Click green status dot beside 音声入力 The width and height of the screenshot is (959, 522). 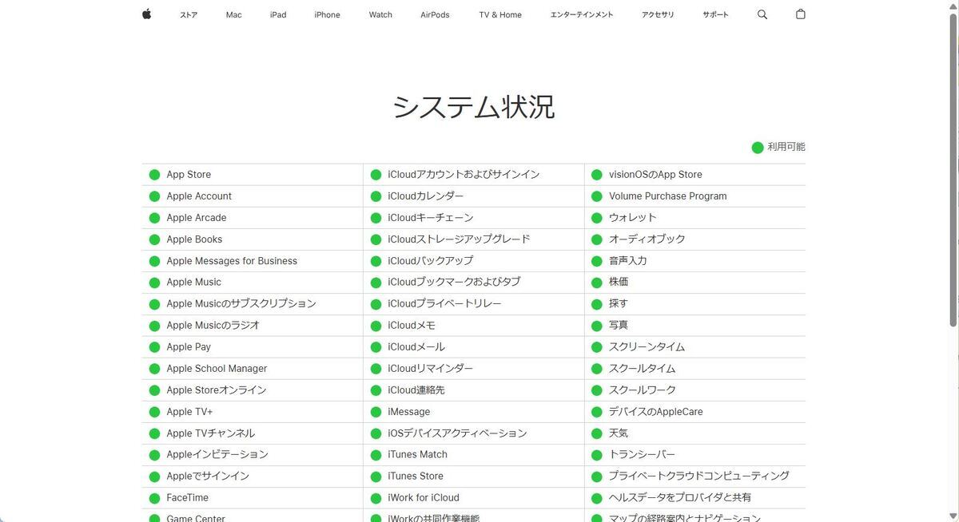596,261
